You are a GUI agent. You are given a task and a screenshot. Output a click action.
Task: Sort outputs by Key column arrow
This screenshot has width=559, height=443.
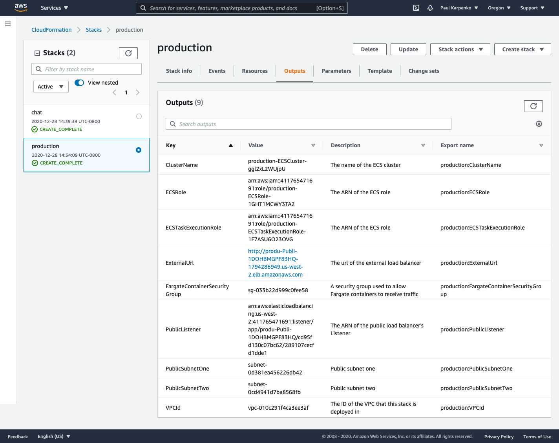point(231,145)
